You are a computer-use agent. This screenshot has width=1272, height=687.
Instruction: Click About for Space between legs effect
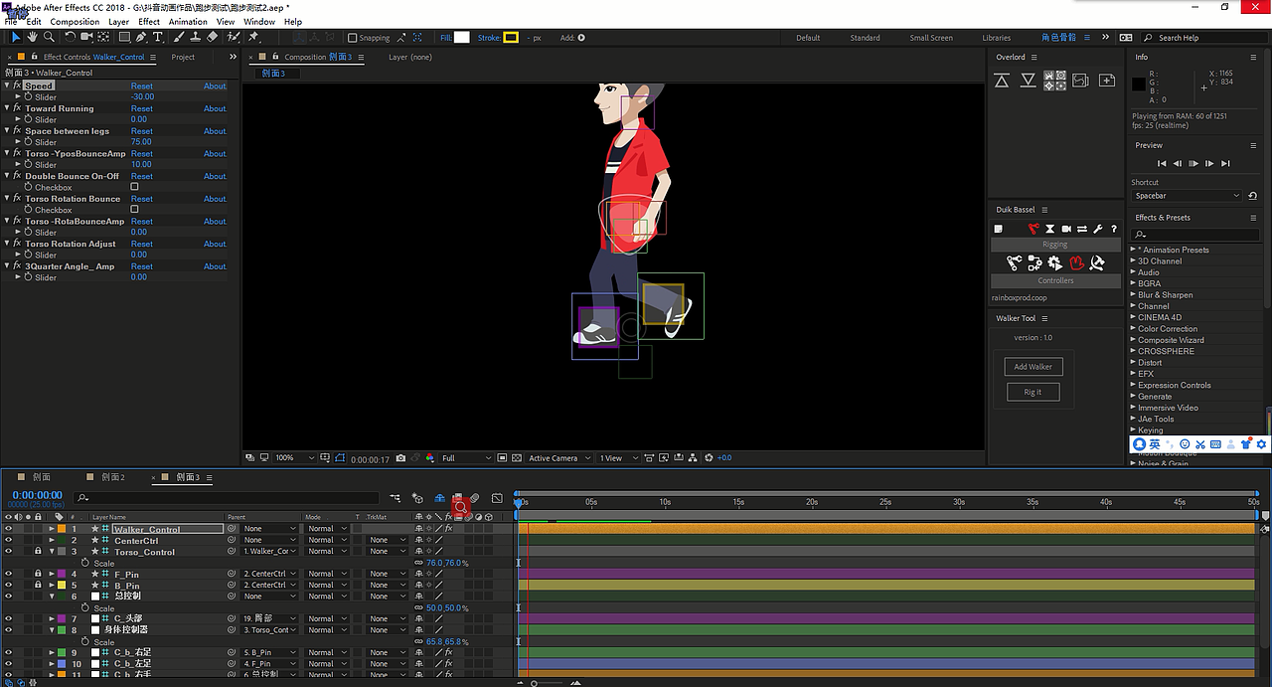tap(216, 131)
